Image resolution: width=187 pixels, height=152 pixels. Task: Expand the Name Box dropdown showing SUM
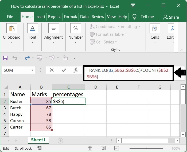tap(33, 70)
